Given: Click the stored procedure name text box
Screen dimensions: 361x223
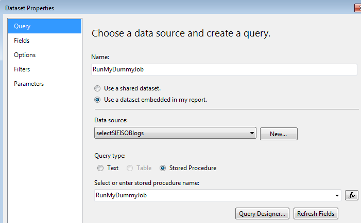Looking at the screenshot, I should pyautogui.click(x=214, y=195).
